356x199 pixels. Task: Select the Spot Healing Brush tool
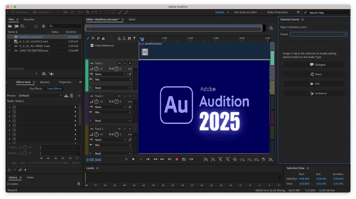(x=126, y=12)
